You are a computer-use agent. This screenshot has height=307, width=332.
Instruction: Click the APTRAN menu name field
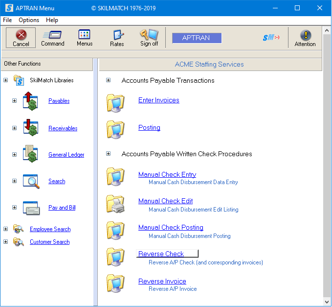[x=197, y=38]
